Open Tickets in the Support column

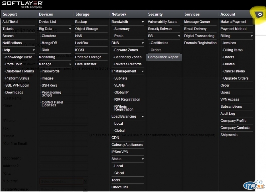click(x=8, y=29)
